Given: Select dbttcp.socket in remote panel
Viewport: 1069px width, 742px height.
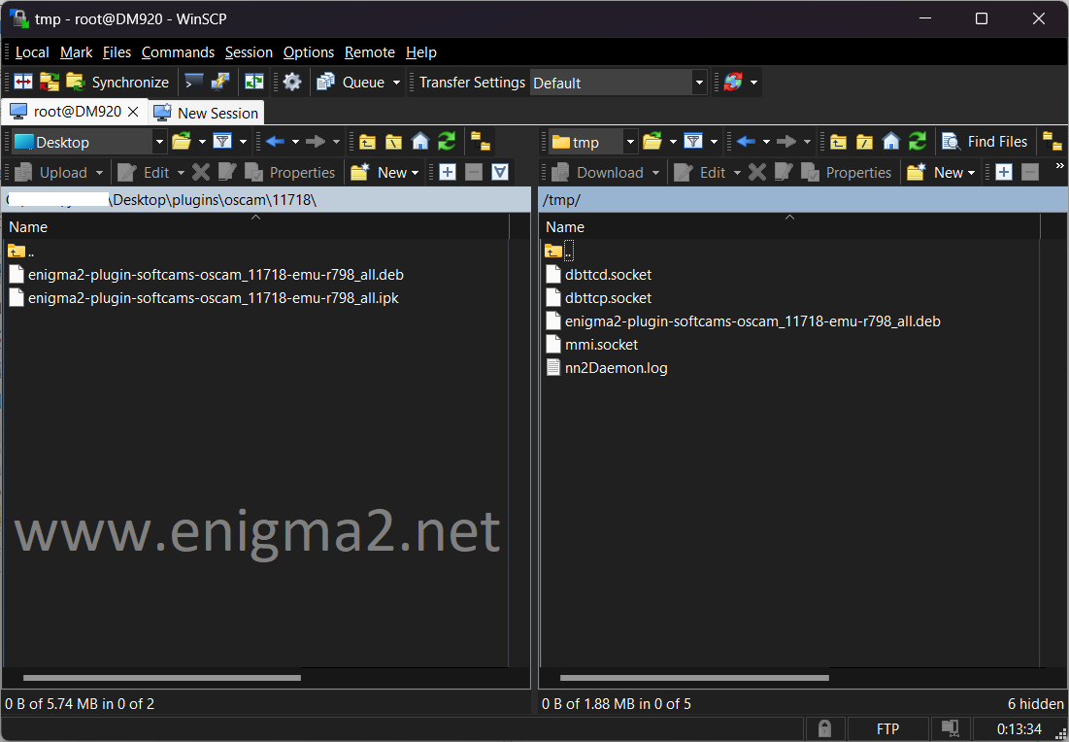Looking at the screenshot, I should (x=599, y=298).
